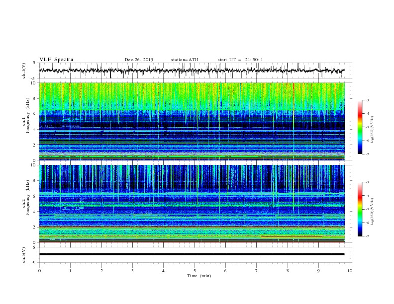The image size is (394, 304).
Task: Click time axis tick label "5"
Action: (x=195, y=271)
